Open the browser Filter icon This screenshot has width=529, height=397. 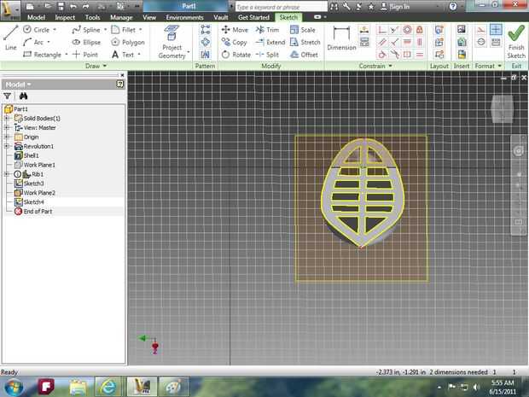[7, 96]
